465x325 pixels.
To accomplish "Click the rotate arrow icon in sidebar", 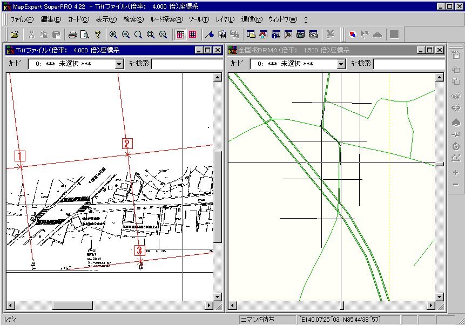I will [x=456, y=146].
